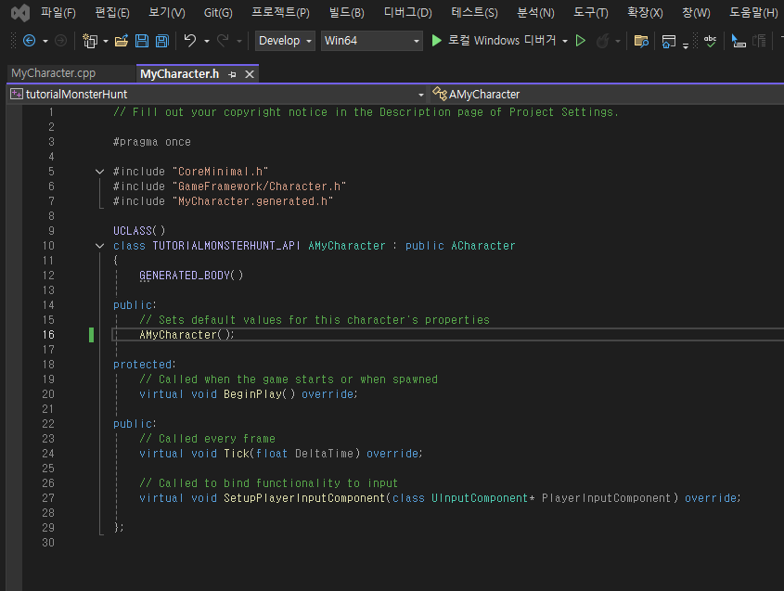Open the 보기(V) menu
Viewport: 784px width, 591px height.
tap(166, 12)
